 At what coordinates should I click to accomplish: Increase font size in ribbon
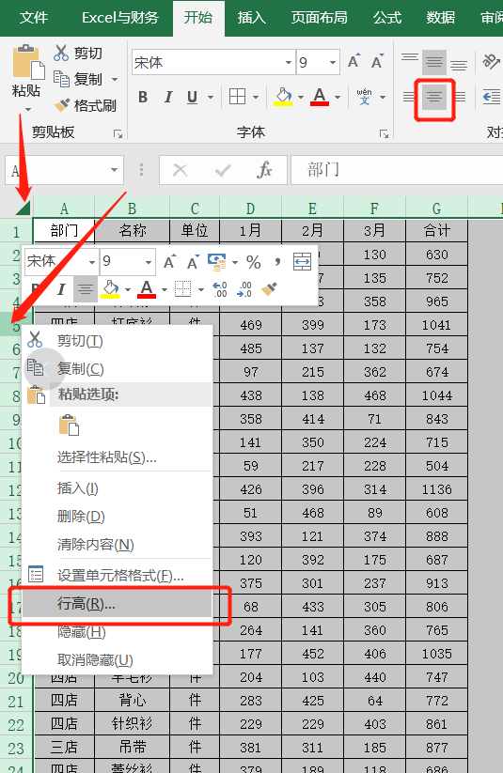pyautogui.click(x=354, y=62)
